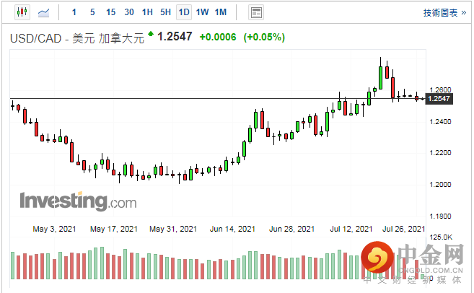This screenshot has height=293, width=474.
Task: Click the green up arrow beside price
Action: (x=151, y=34)
